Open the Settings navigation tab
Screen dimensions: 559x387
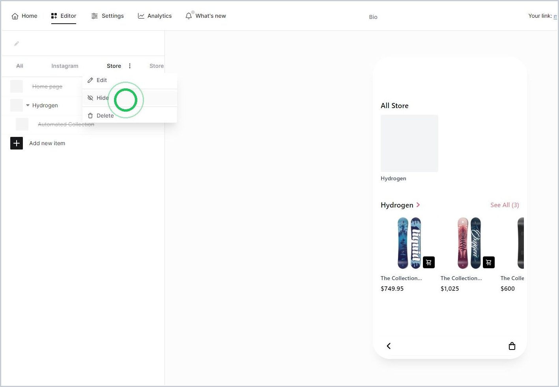(x=107, y=16)
